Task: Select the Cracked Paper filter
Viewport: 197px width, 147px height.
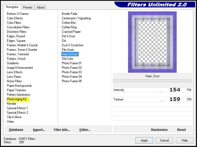Action: click(x=71, y=32)
